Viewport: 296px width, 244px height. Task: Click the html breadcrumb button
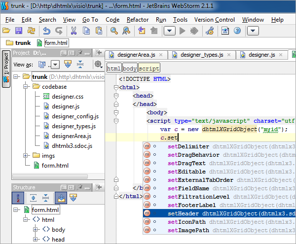(x=114, y=69)
